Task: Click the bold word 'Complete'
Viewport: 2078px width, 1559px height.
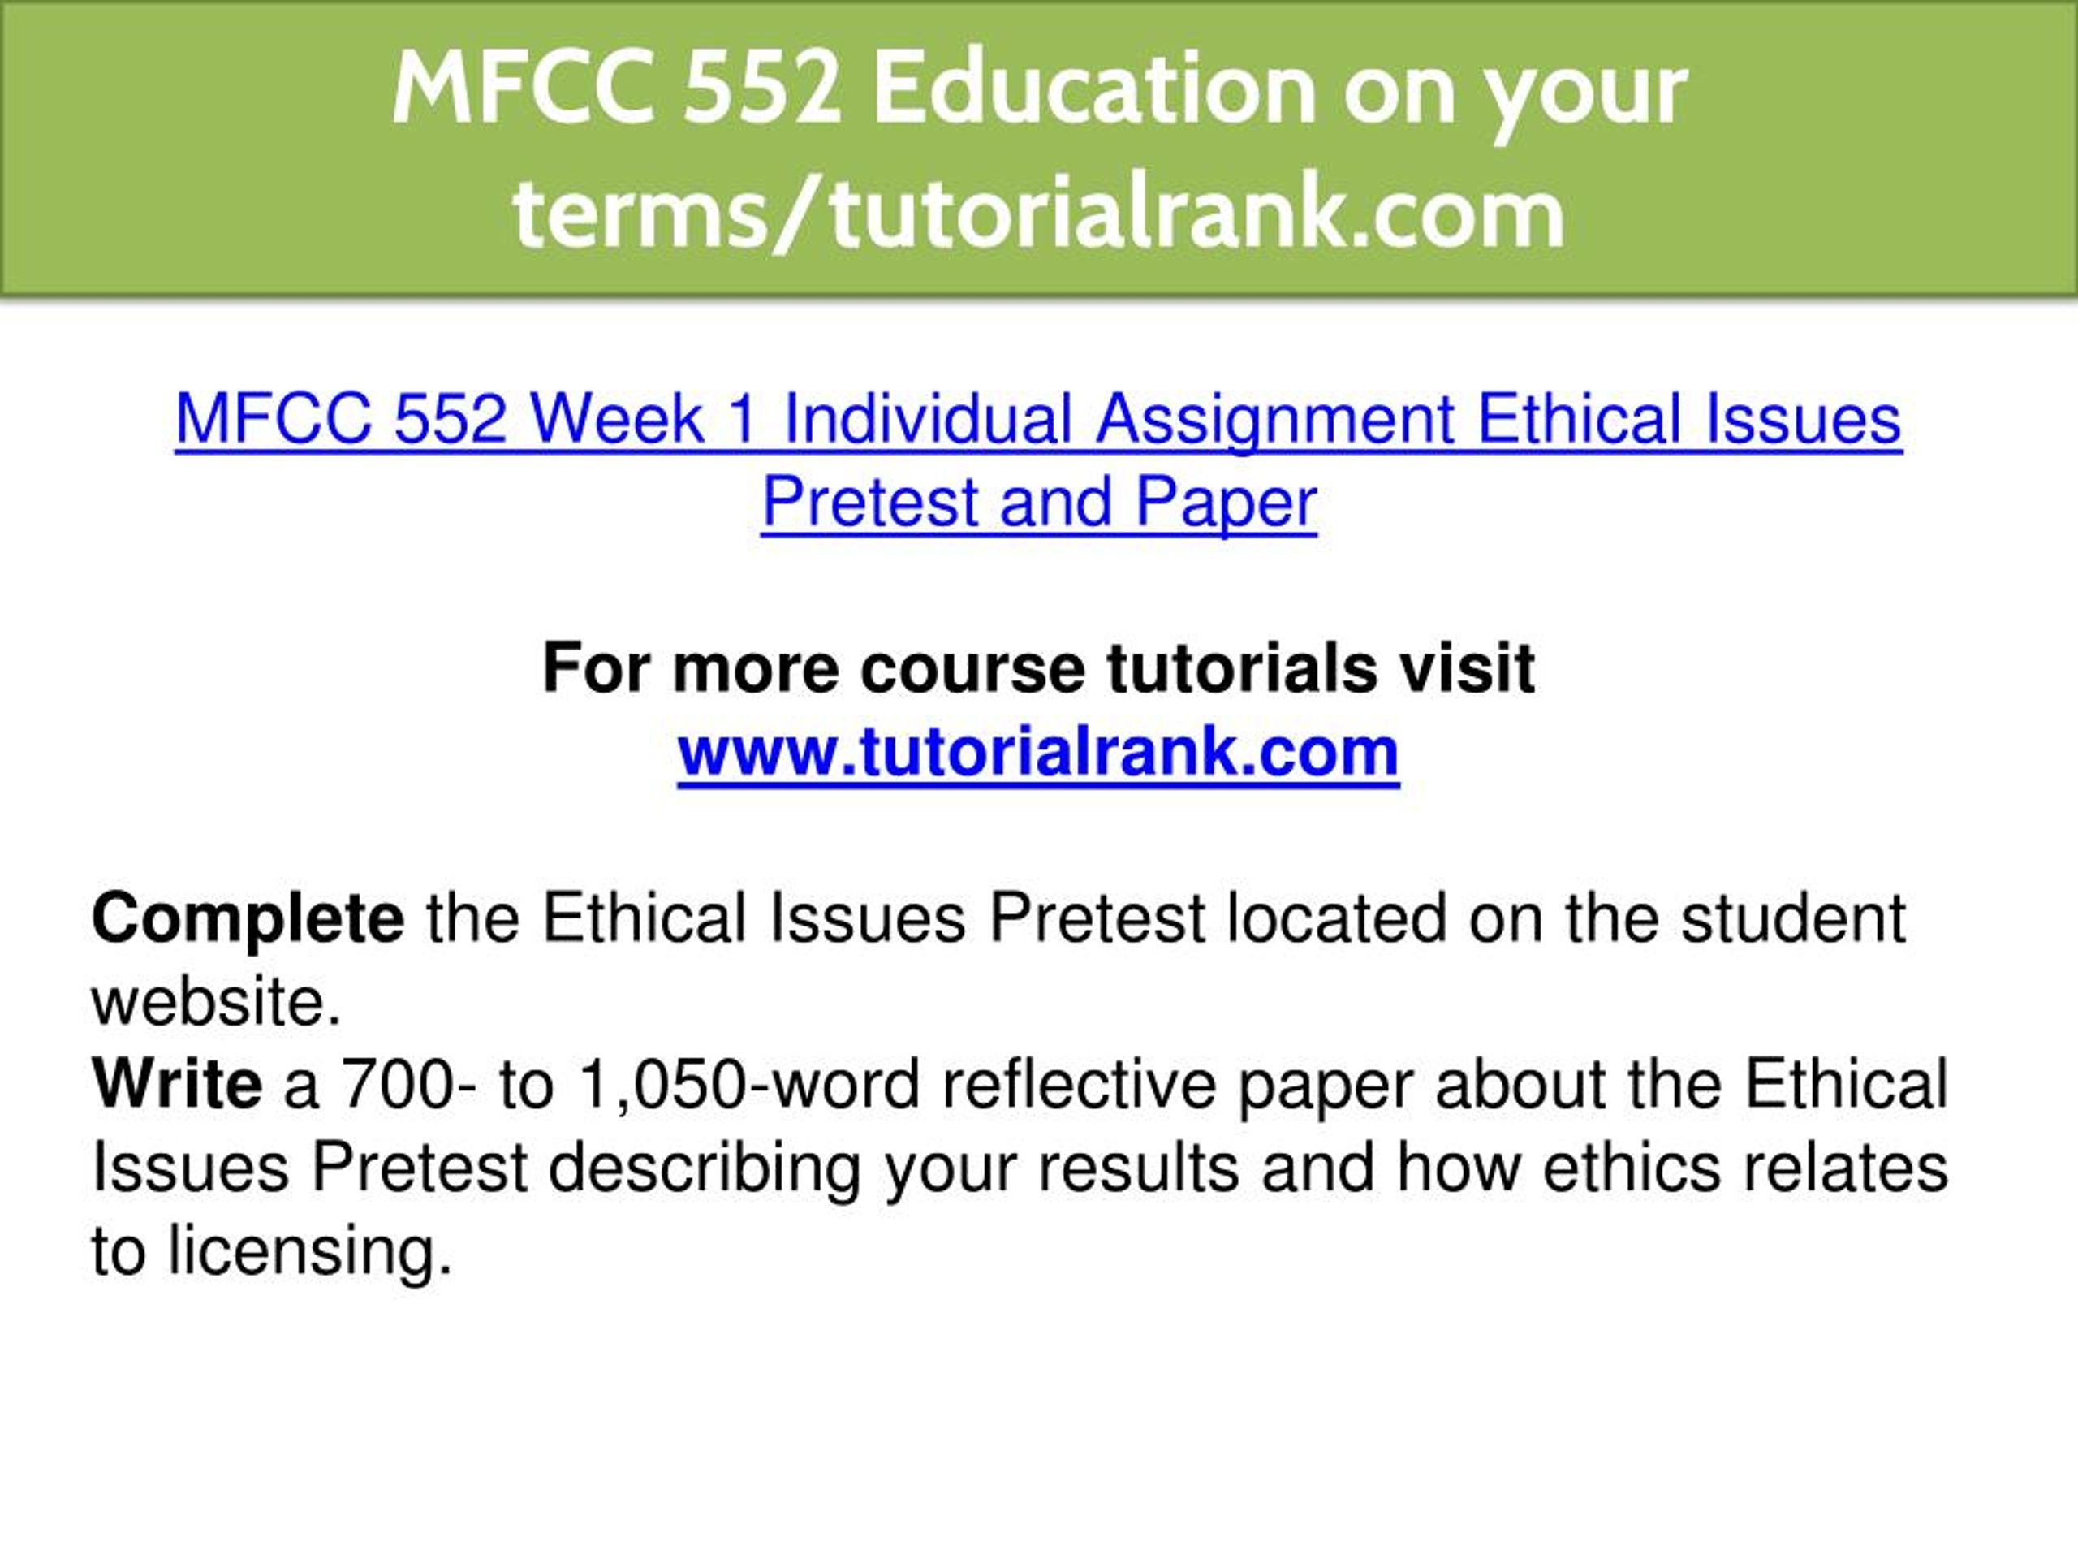Action: (x=248, y=920)
